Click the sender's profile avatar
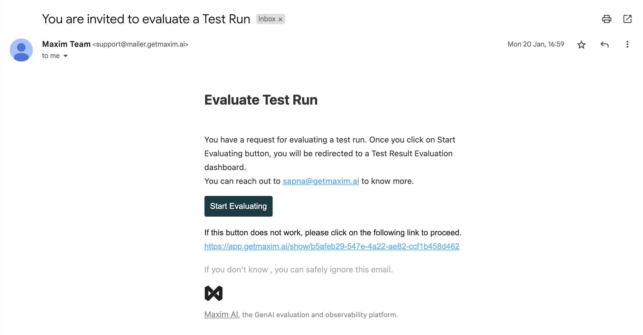The width and height of the screenshot is (643, 335). coord(21,50)
